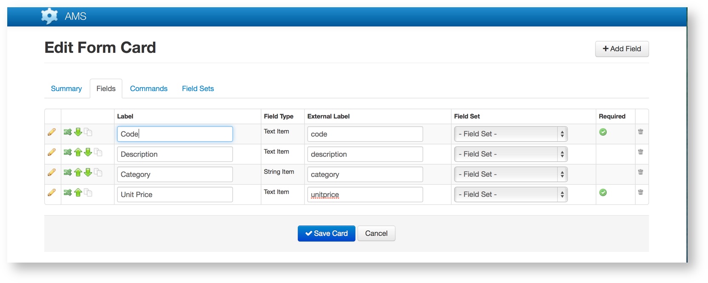Open Field Set dropdown for Code row
The height and width of the screenshot is (283, 708).
[510, 134]
